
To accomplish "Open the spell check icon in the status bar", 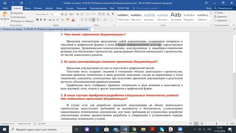I will click(35, 123).
